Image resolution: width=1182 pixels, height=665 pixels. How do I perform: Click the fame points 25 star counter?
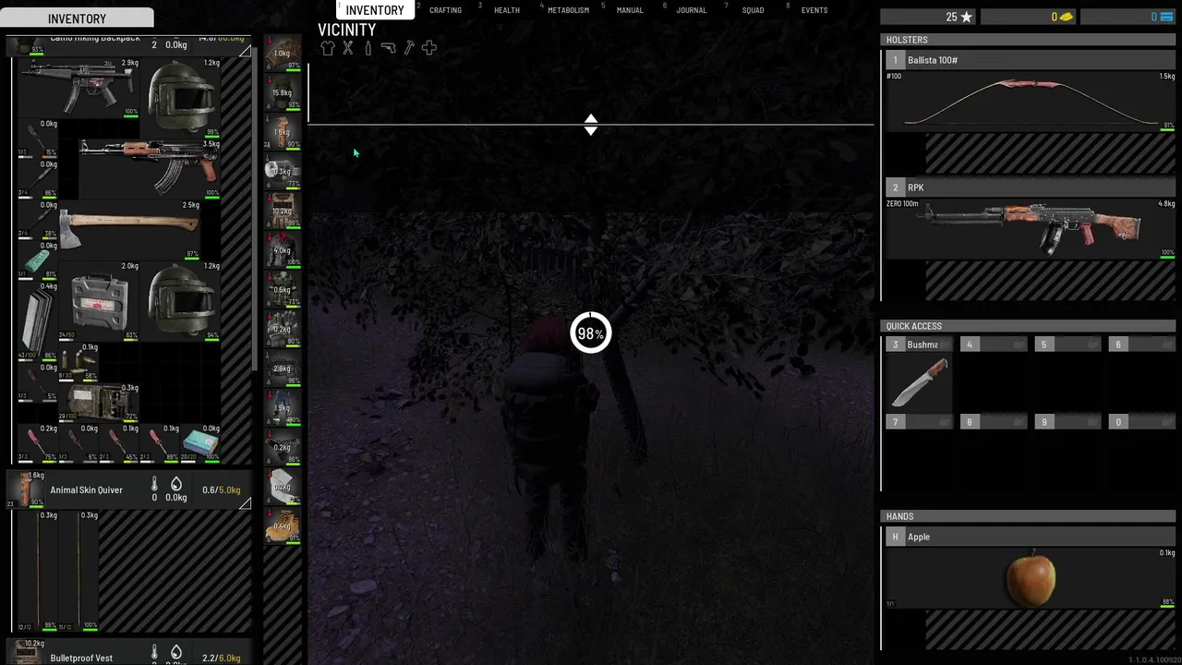(928, 17)
